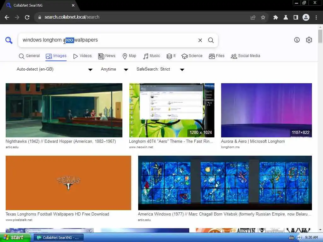Open the America Windows stained glass thumbnail

point(225,183)
